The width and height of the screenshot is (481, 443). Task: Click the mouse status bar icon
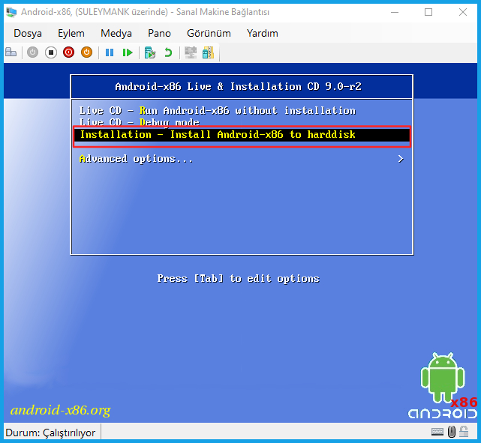pos(451,432)
